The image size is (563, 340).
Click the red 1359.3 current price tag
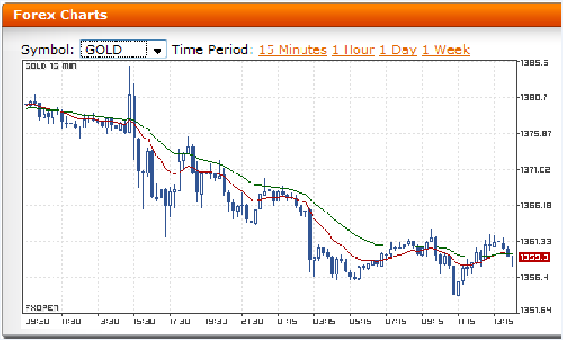pos(534,257)
